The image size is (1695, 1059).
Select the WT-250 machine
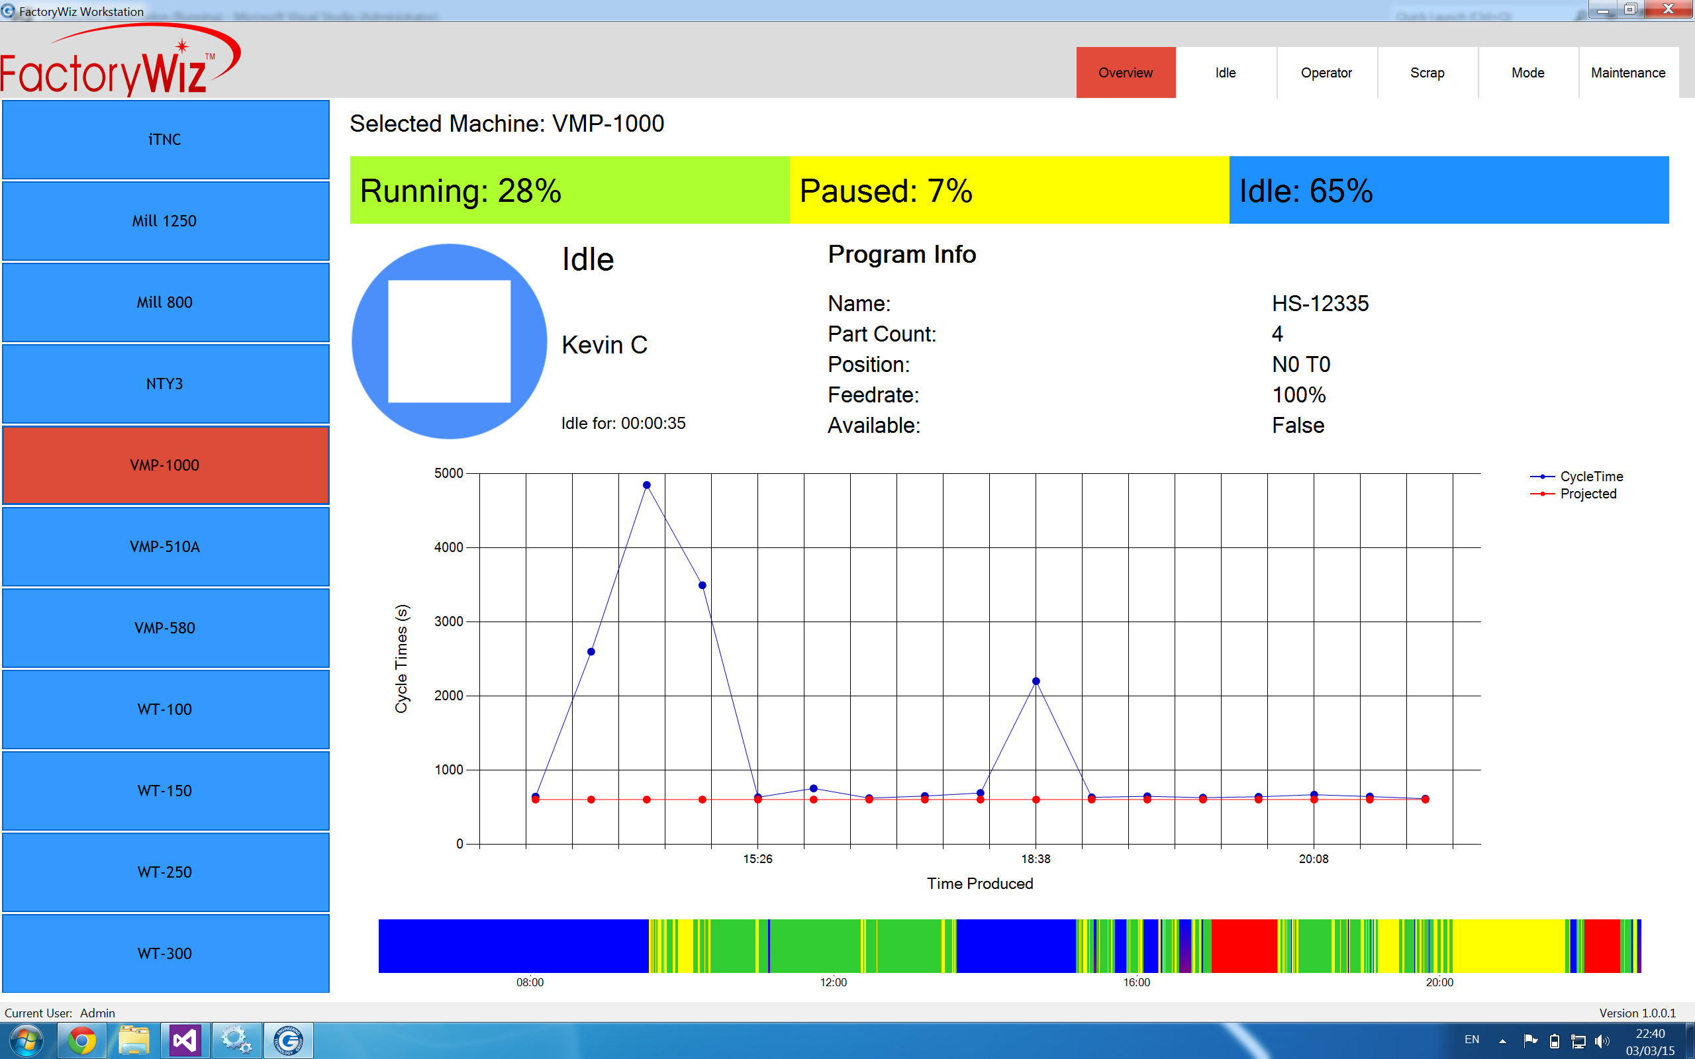click(x=166, y=872)
